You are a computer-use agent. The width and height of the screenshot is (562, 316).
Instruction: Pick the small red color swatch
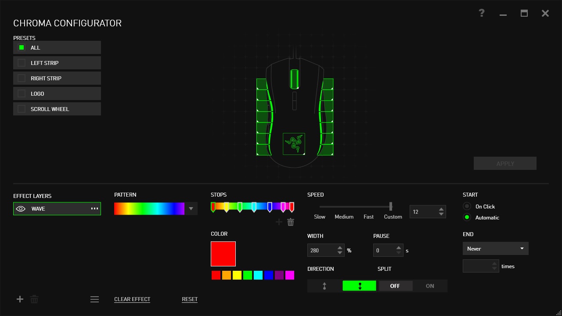216,275
